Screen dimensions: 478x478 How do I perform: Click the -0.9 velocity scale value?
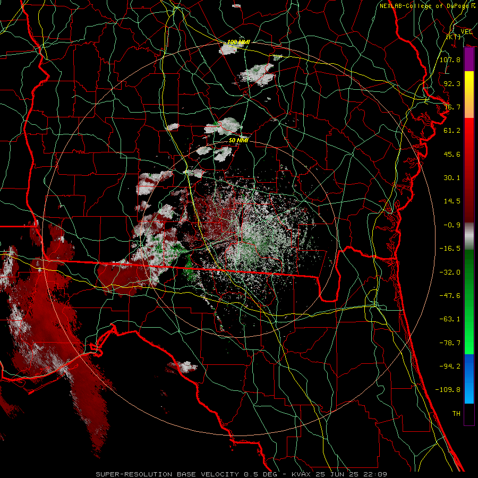452,225
